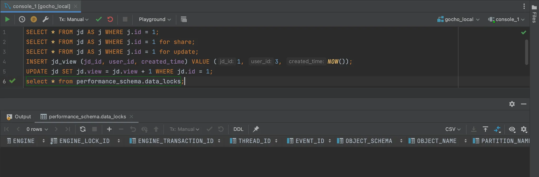The image size is (539, 177).
Task: Click the Rollback icon in editor toolbar
Action: [x=110, y=19]
